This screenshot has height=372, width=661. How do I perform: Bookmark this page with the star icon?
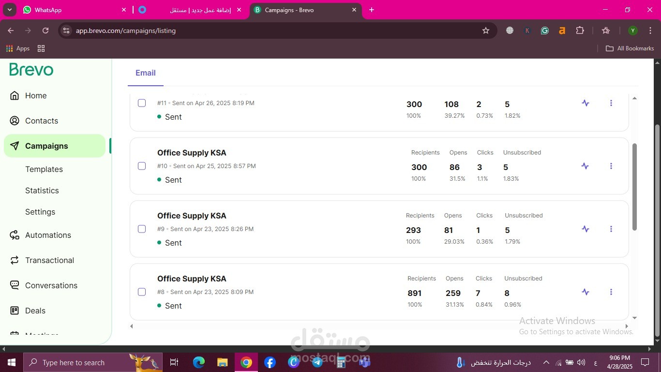(x=486, y=31)
